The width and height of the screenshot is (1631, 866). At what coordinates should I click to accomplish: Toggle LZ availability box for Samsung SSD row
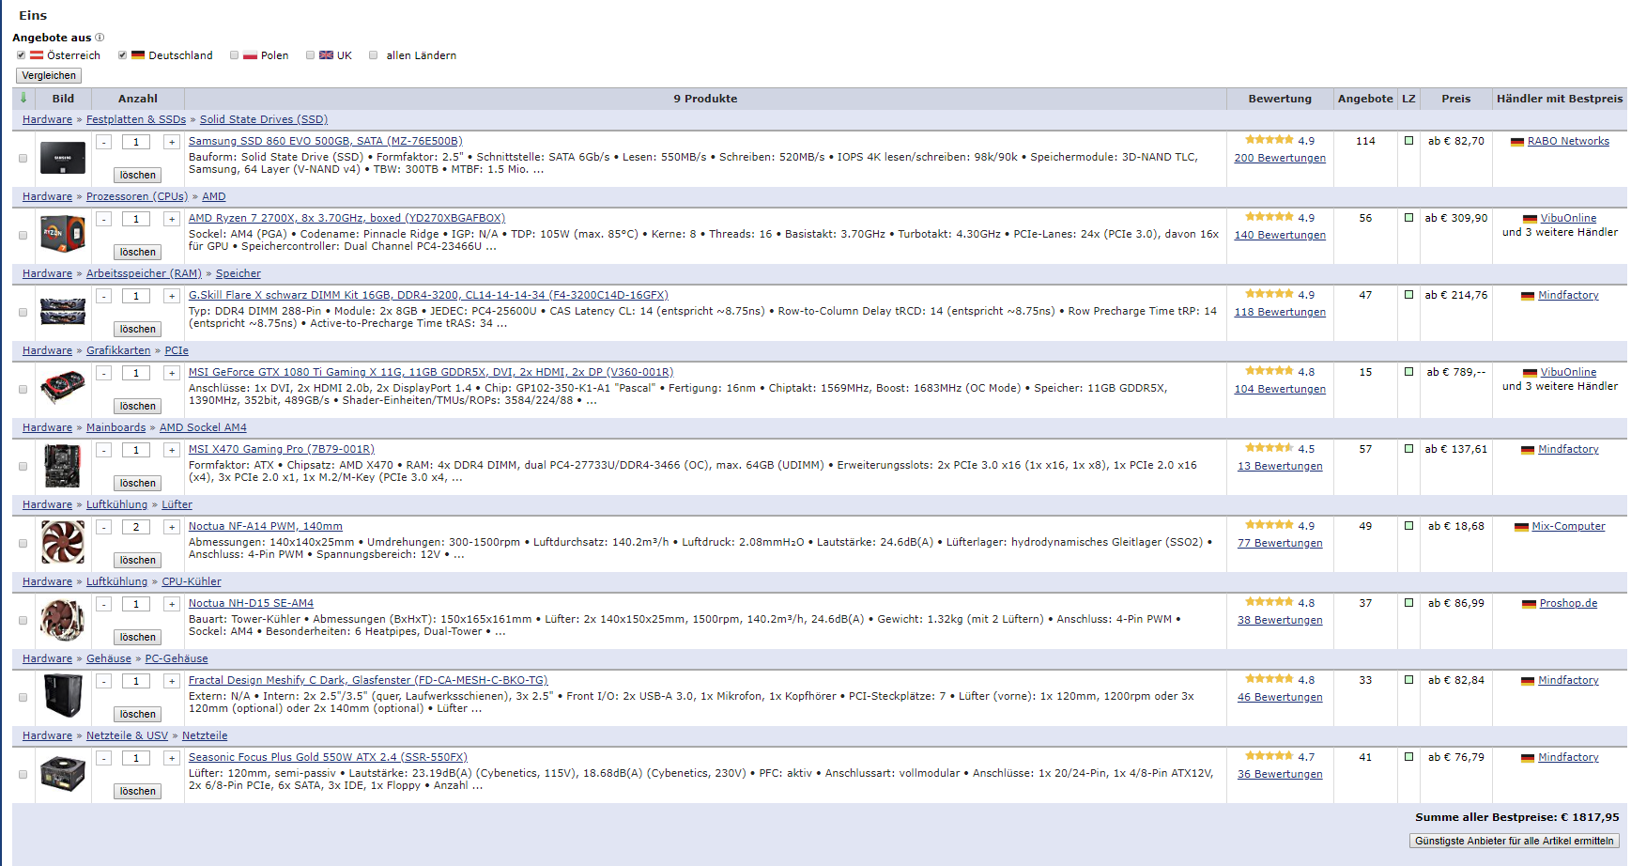1408,141
